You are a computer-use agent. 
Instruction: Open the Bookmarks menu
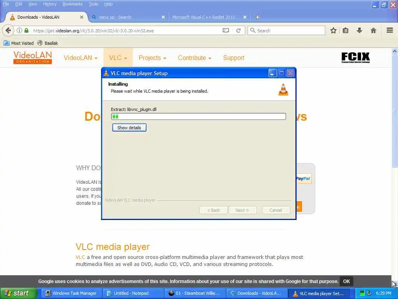tap(73, 4)
